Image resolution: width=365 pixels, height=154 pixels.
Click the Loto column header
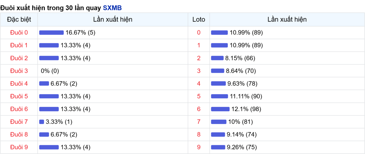tap(199, 19)
